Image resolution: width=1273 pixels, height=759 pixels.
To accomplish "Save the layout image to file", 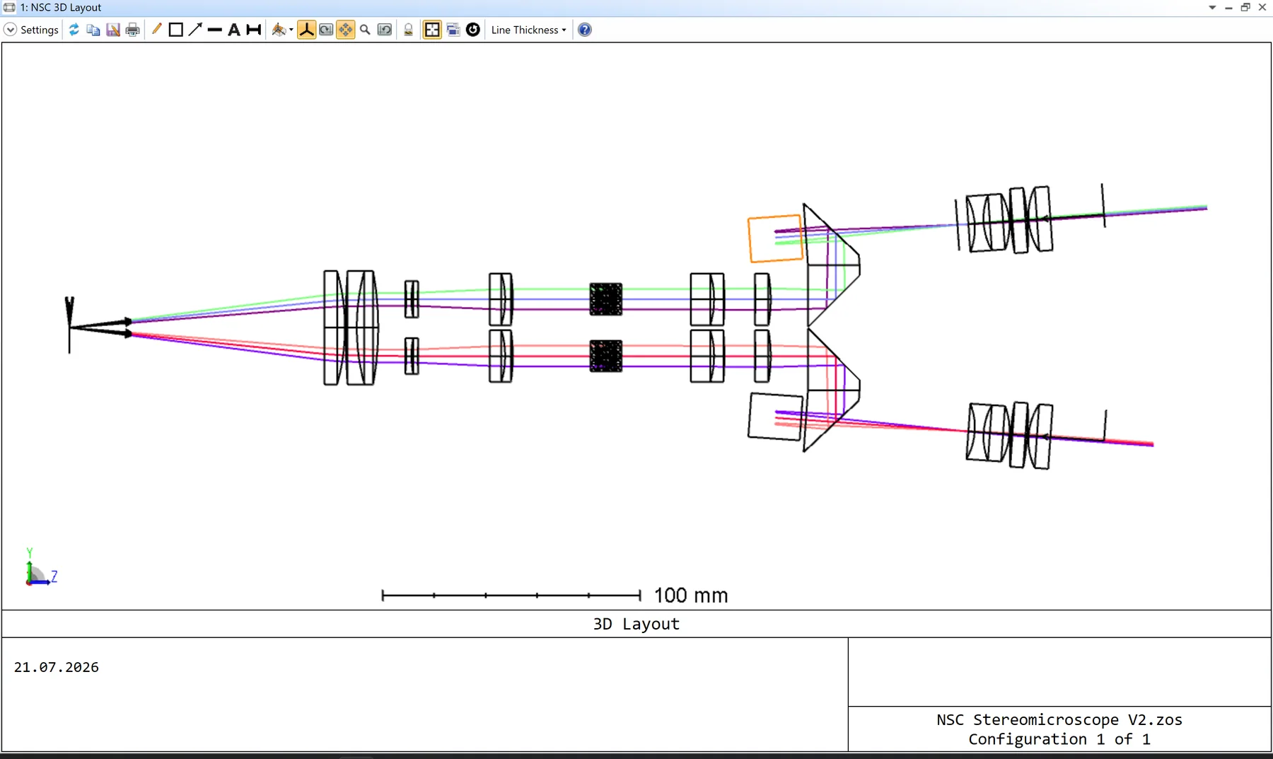I will point(113,30).
